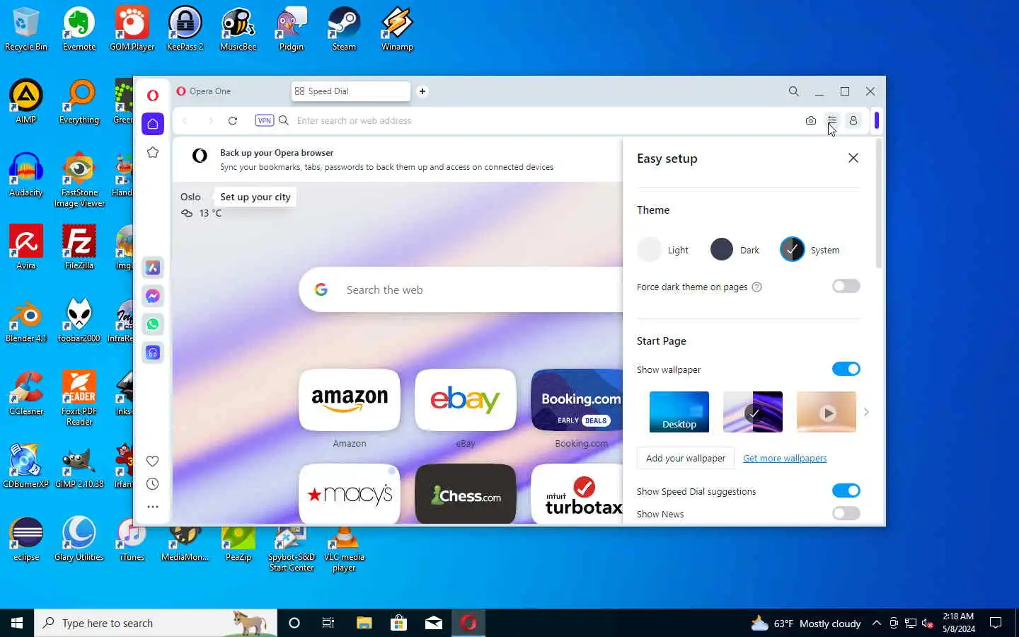Click the VPN badge in address bar
Viewport: 1019px width, 637px height.
265,120
